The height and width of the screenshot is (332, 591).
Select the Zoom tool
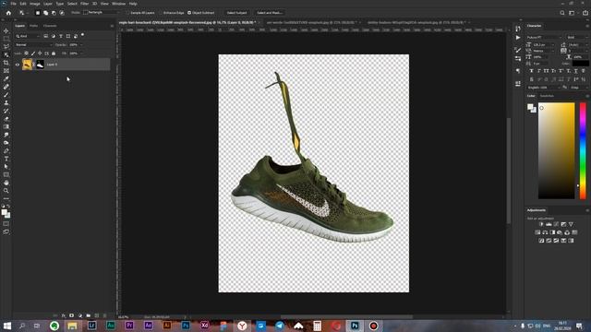coord(6,191)
